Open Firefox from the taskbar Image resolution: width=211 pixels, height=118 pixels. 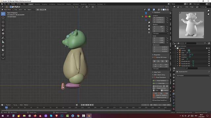coord(35,116)
